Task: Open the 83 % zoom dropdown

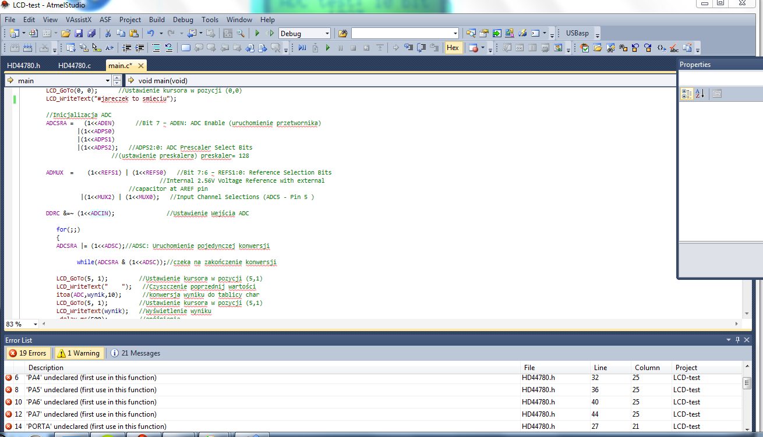Action: 36,324
